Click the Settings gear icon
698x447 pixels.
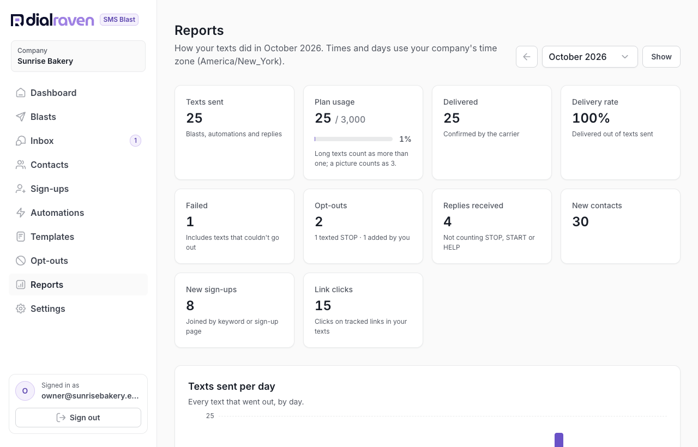point(21,309)
